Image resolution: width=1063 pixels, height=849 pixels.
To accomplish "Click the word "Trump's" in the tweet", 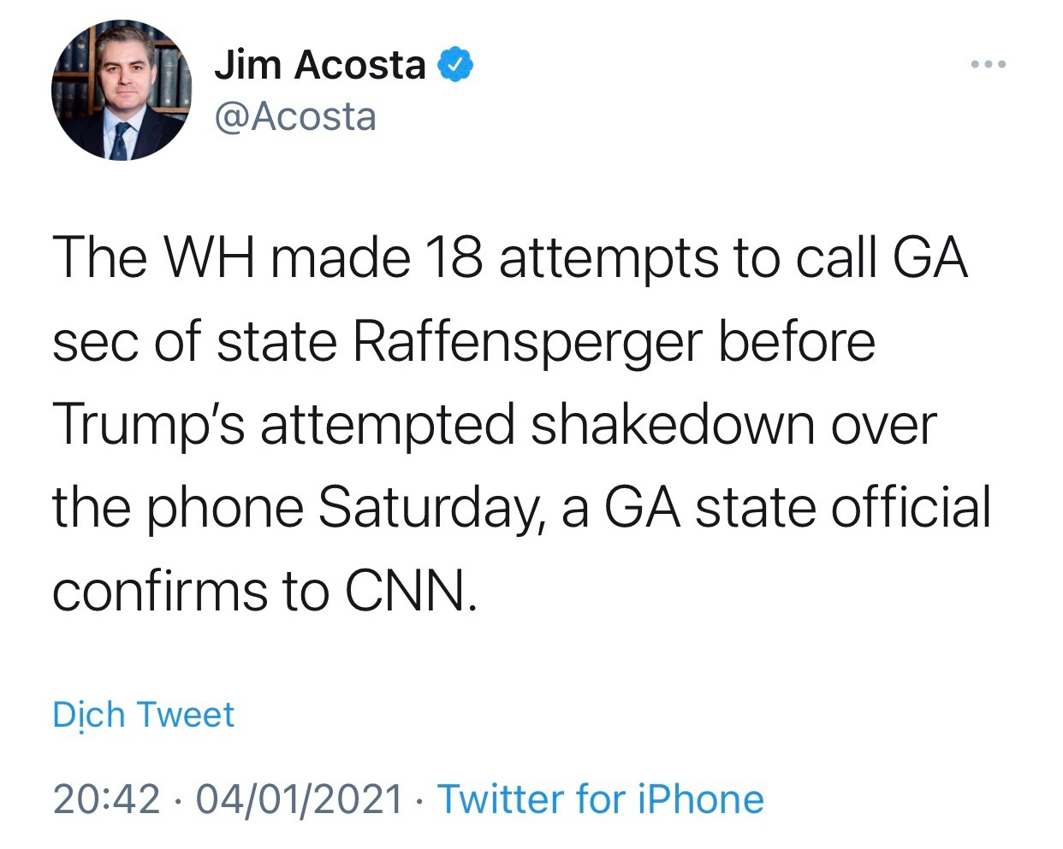I will point(148,425).
